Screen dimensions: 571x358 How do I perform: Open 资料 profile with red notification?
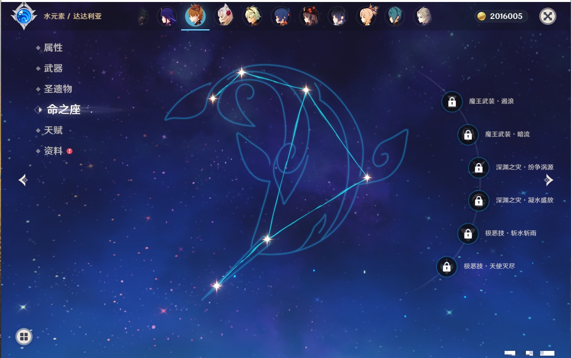tap(53, 151)
